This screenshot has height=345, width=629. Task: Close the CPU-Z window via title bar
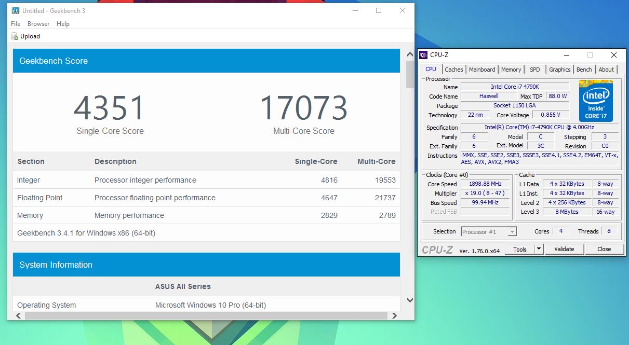click(614, 55)
